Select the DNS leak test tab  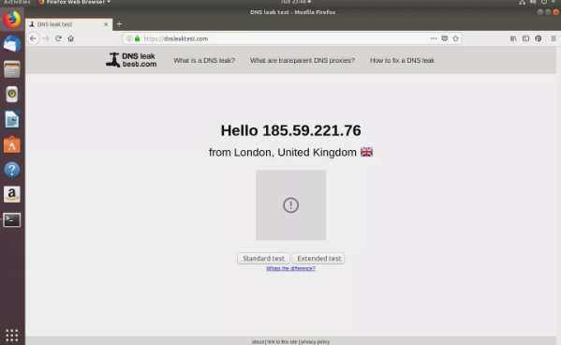(x=68, y=24)
